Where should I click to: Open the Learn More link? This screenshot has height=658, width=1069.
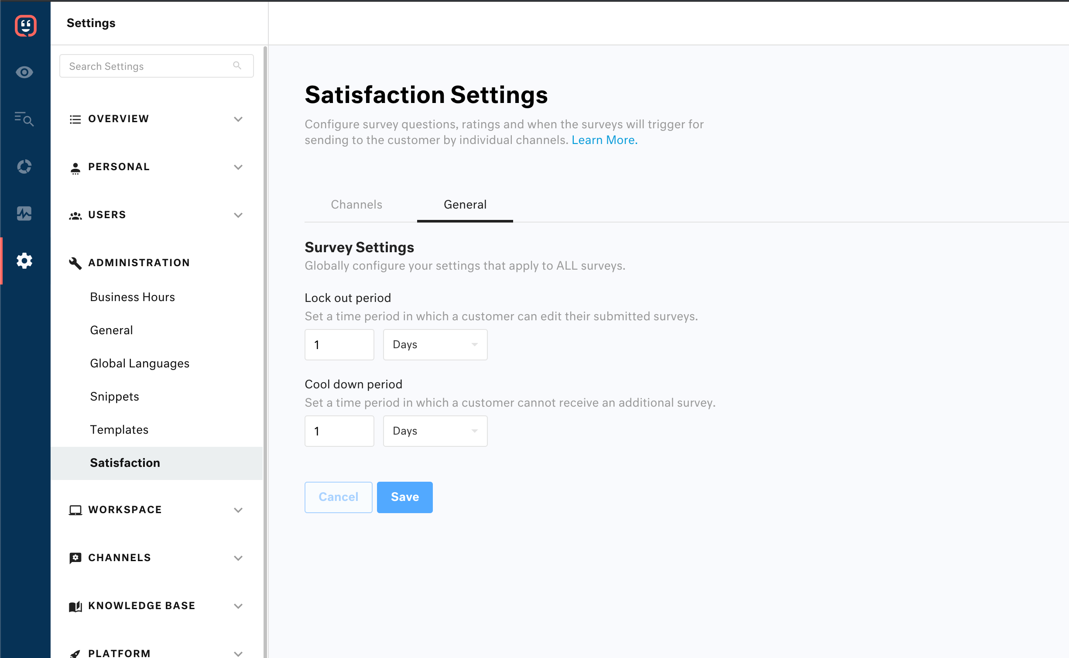click(604, 140)
